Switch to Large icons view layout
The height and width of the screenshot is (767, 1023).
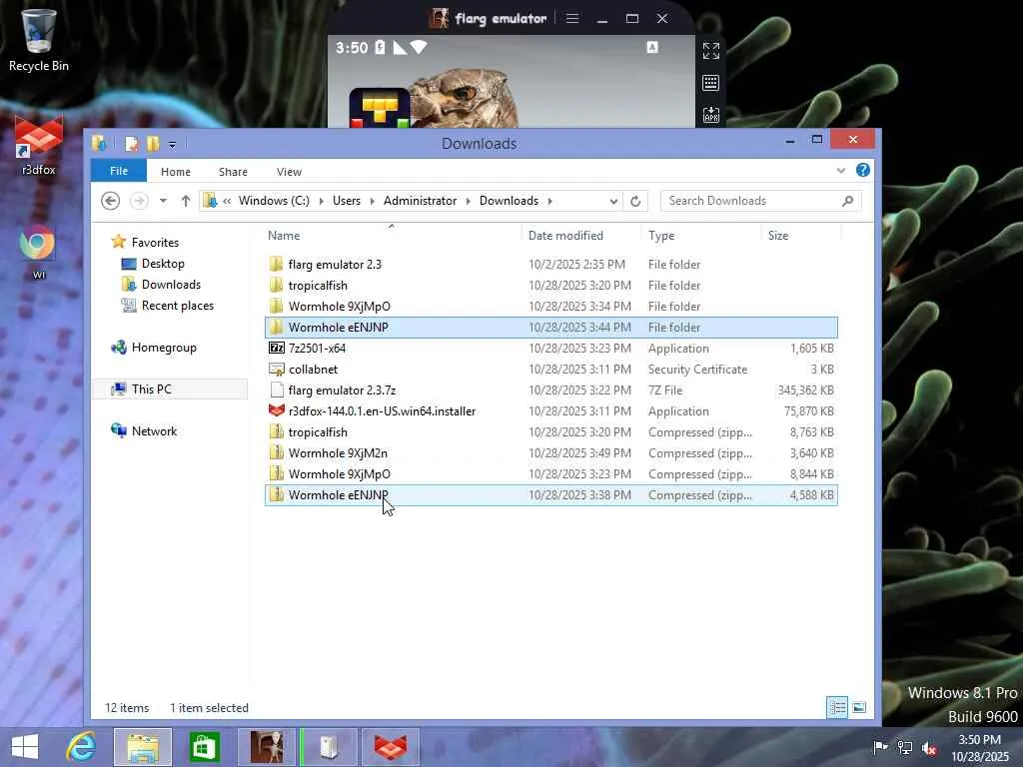coord(859,707)
